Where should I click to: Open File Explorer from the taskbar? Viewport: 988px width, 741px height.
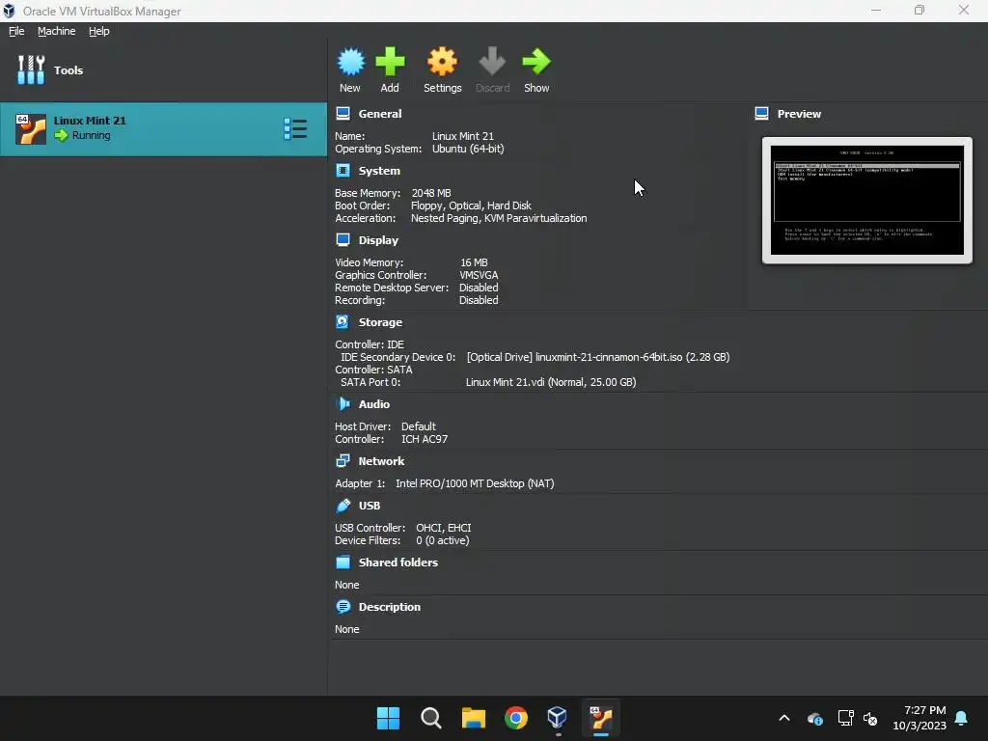(473, 718)
